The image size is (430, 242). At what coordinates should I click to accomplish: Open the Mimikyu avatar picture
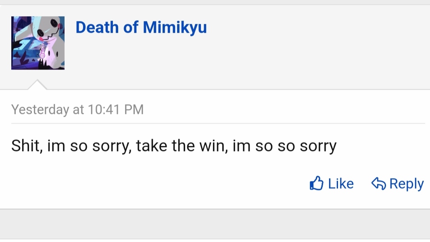(x=38, y=43)
